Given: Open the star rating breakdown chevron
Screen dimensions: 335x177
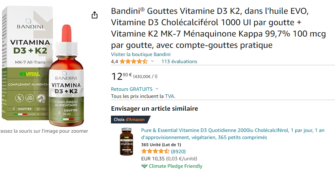Looking at the screenshot, I should tap(152, 61).
